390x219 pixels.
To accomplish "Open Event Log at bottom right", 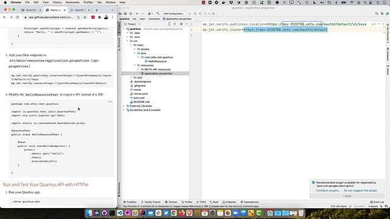I will coord(377,202).
